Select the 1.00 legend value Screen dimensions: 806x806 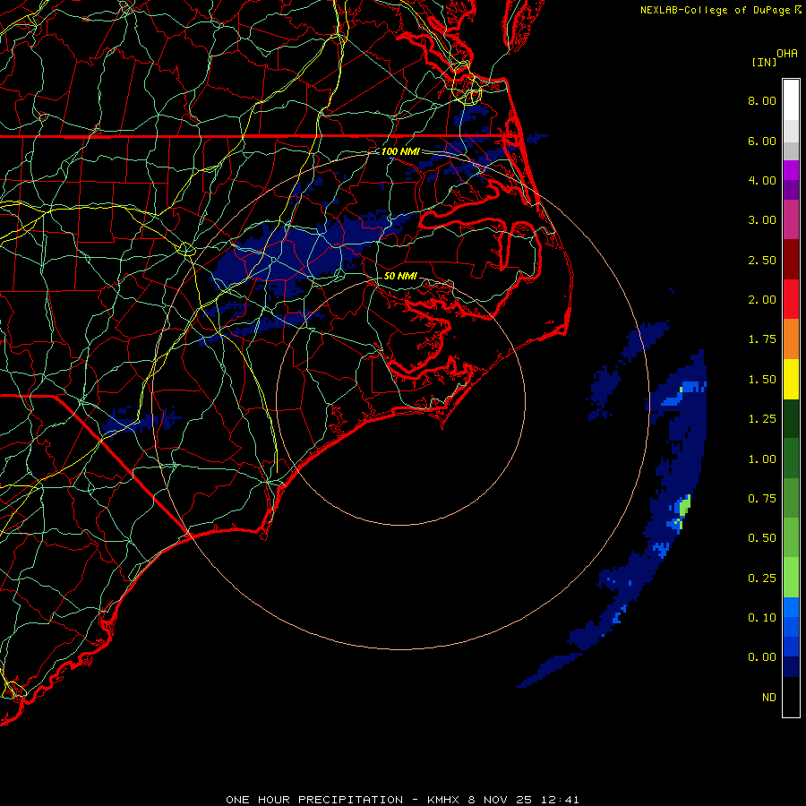coord(762,459)
